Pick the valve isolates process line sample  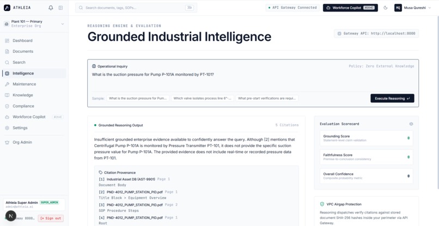click(203, 99)
